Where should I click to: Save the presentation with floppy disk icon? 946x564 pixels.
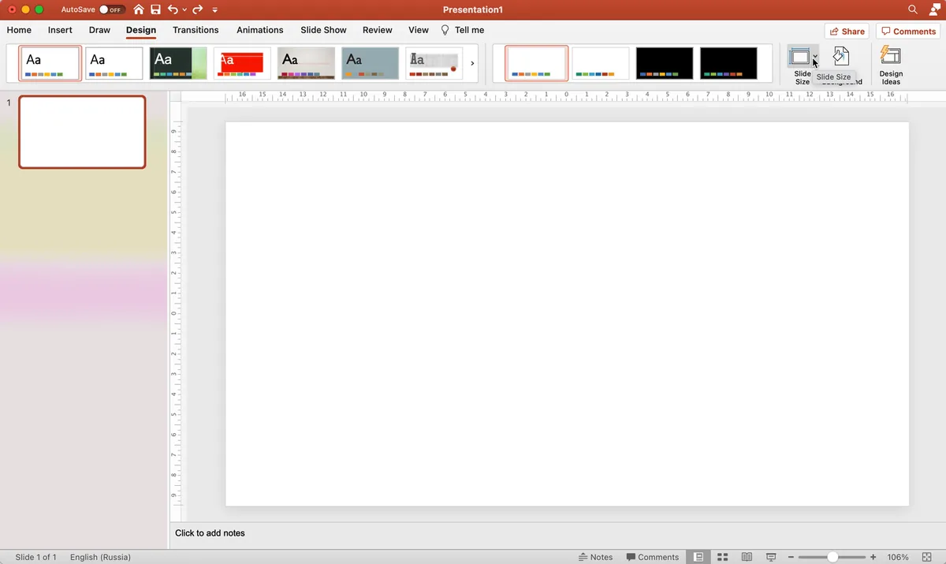coord(155,9)
